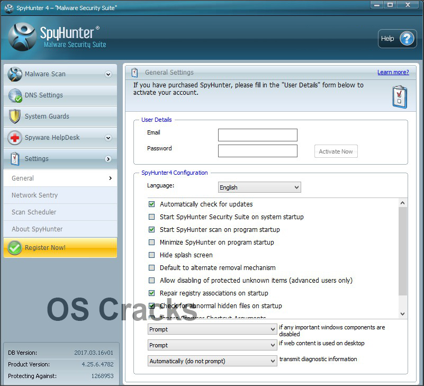Open the transmit diagnostic information dropdown

(x=212, y=361)
